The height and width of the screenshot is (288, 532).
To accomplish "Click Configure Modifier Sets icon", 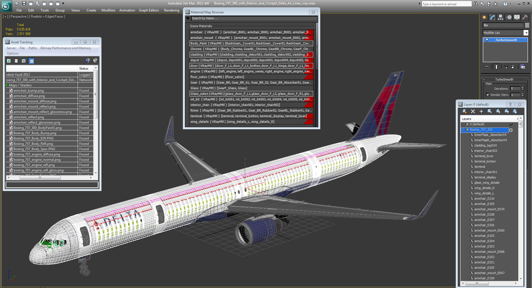I will 523,67.
